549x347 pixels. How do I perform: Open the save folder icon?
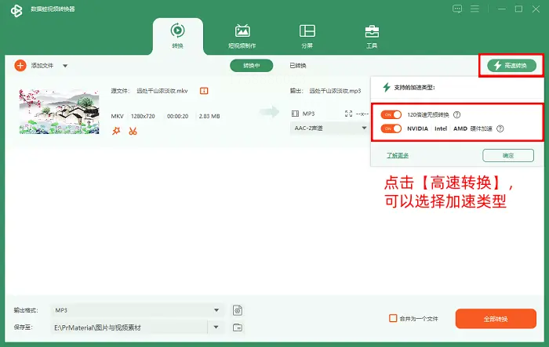(x=238, y=327)
